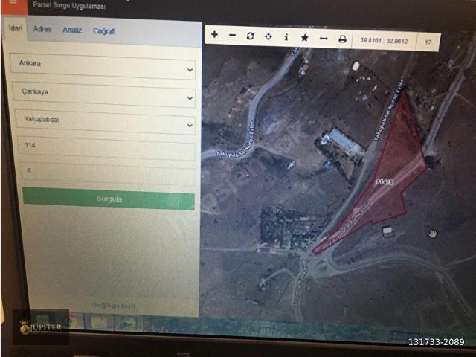Click the zoom out minus icon
The height and width of the screenshot is (357, 476).
tap(232, 36)
